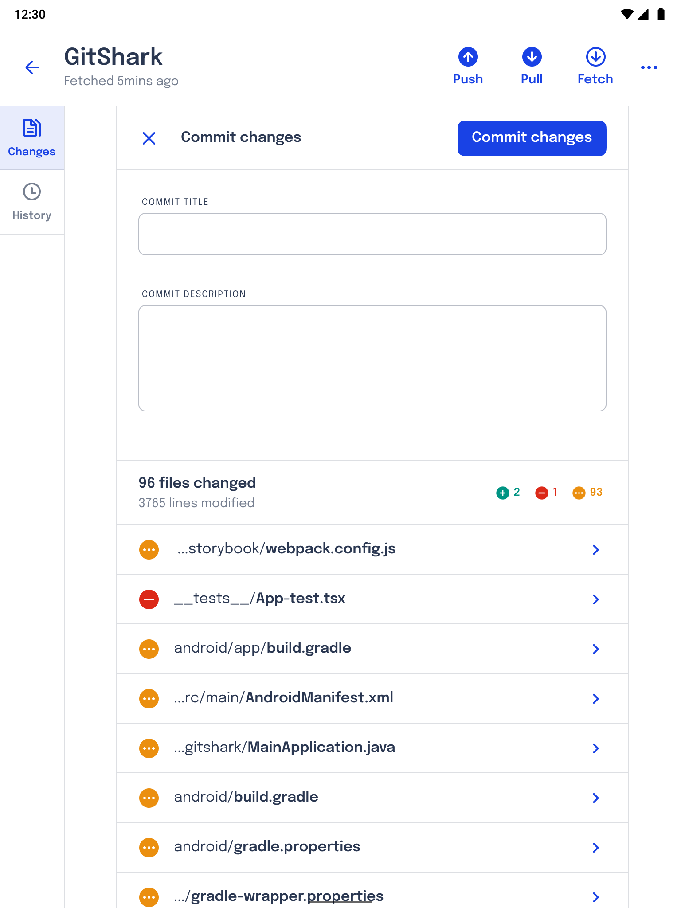Focus the Commit Description text area
The height and width of the screenshot is (908, 681).
pos(372,358)
